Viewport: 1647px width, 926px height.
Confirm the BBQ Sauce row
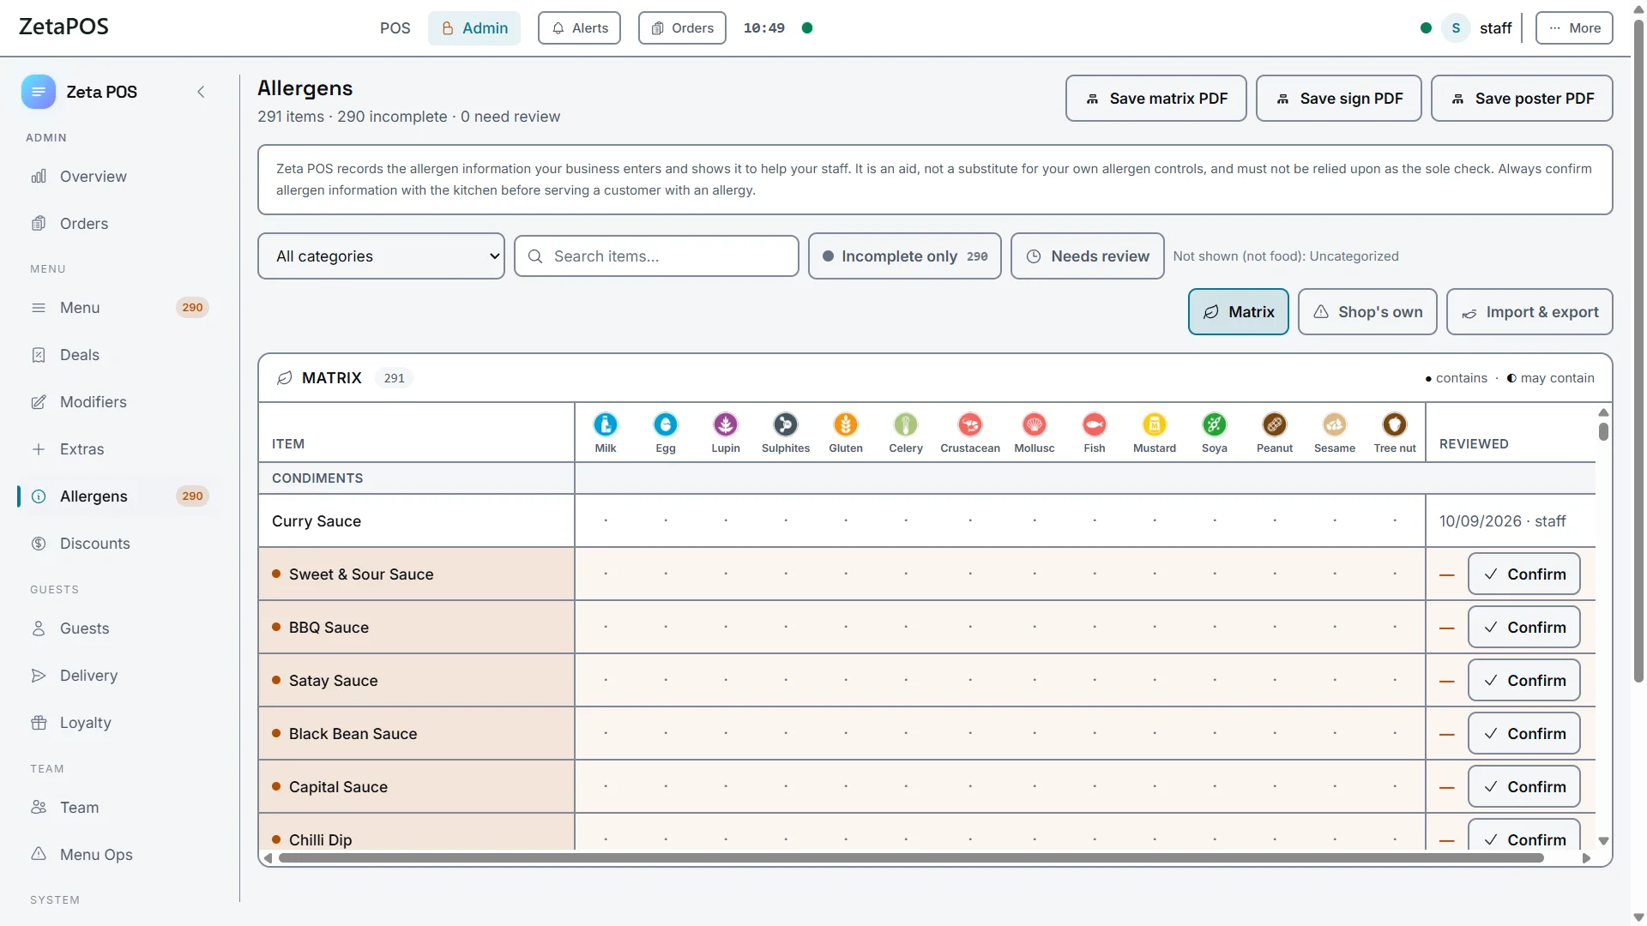click(x=1523, y=628)
